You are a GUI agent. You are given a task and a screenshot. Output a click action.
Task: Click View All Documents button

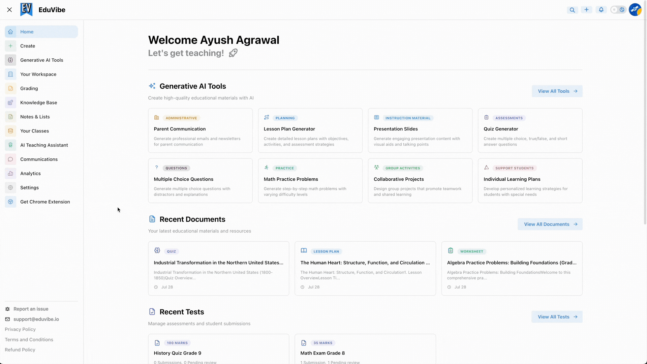(x=550, y=224)
